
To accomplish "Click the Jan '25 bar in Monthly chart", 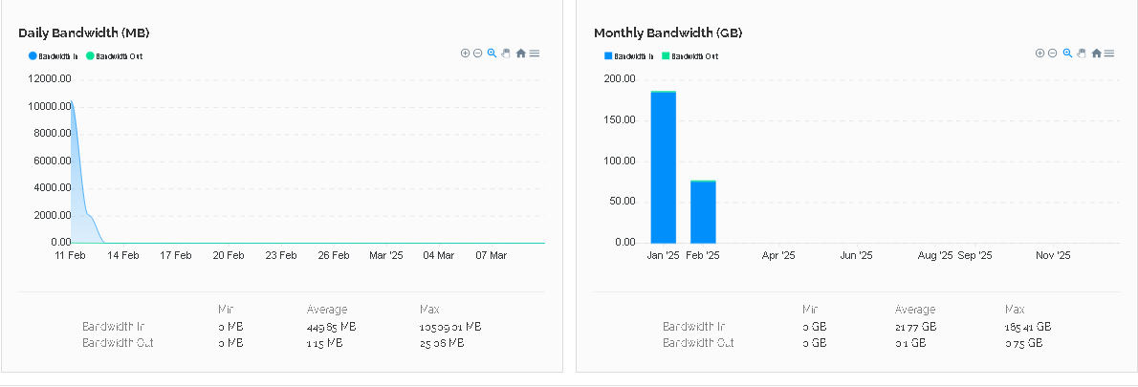I will [664, 167].
